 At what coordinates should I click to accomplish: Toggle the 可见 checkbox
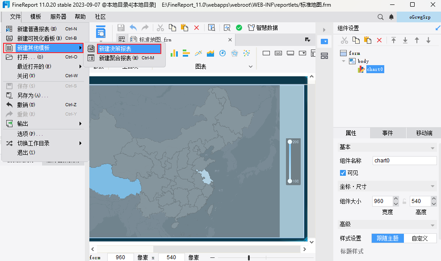[343, 173]
